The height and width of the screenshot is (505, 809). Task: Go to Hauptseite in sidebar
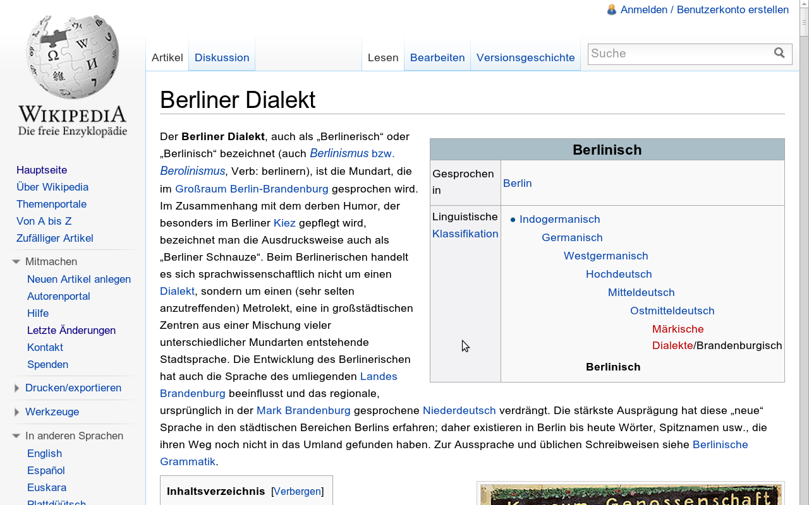42,170
